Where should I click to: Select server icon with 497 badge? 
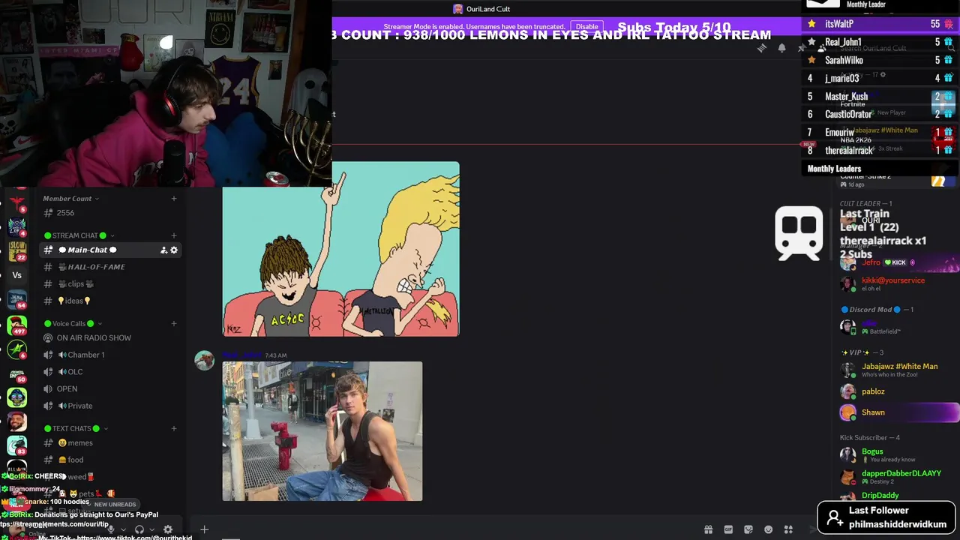tap(16, 325)
